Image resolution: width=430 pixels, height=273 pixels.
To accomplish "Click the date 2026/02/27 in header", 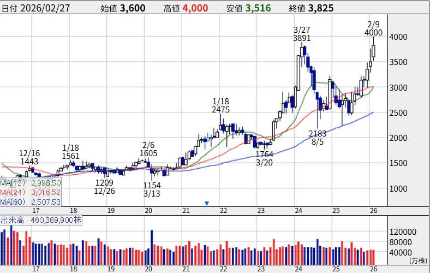I will (x=45, y=8).
